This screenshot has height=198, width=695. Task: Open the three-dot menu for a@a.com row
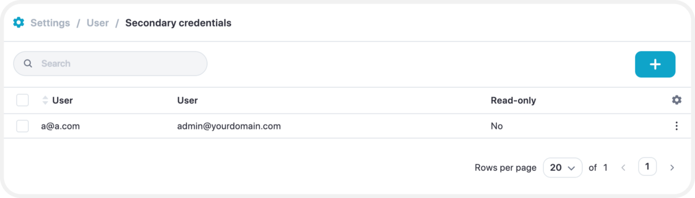pyautogui.click(x=677, y=126)
